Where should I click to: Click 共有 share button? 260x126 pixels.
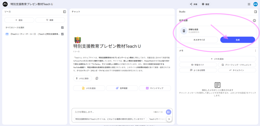(194, 4)
